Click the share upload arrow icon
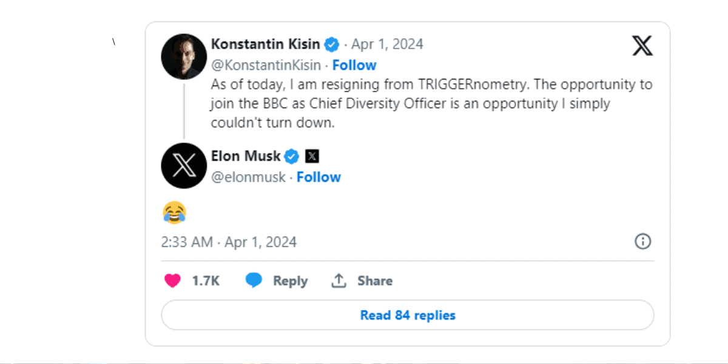Screen dimensions: 728x364 tap(339, 280)
